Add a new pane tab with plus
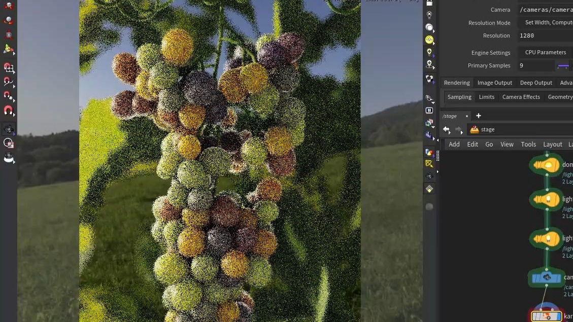The height and width of the screenshot is (322, 573). (479, 116)
